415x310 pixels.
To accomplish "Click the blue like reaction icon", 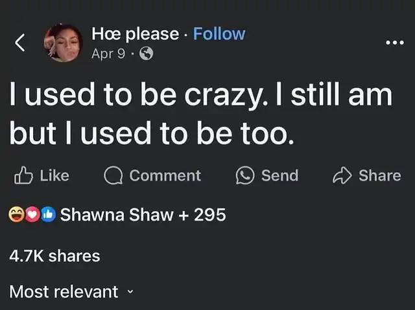I will pos(47,215).
